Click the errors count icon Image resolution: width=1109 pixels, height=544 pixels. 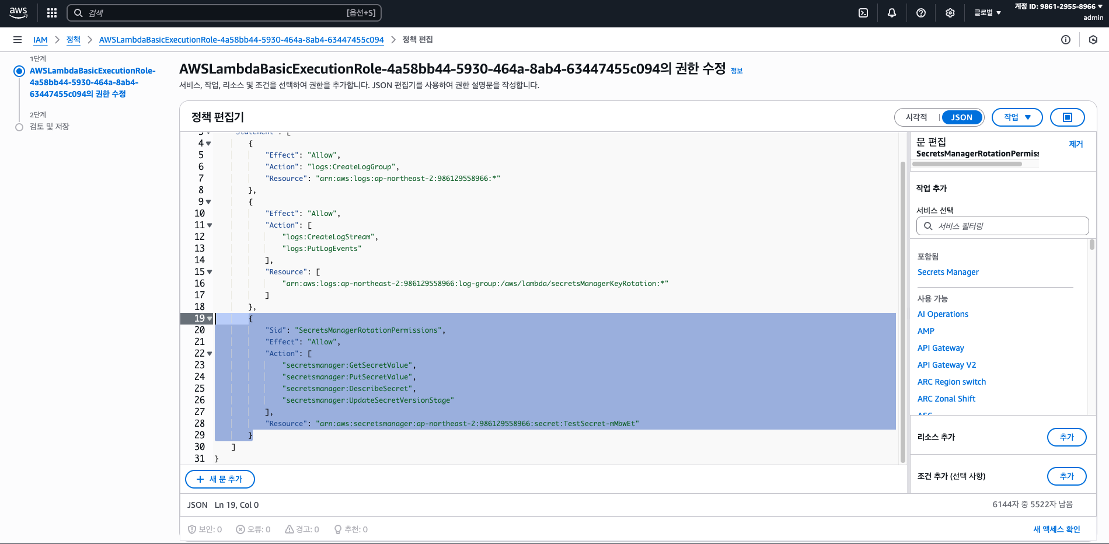pos(240,529)
